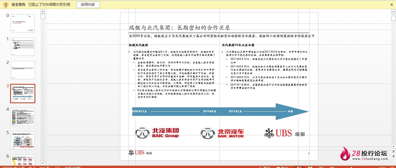
Task: Go to previous slide with double-up arrow
Action: (393, 152)
